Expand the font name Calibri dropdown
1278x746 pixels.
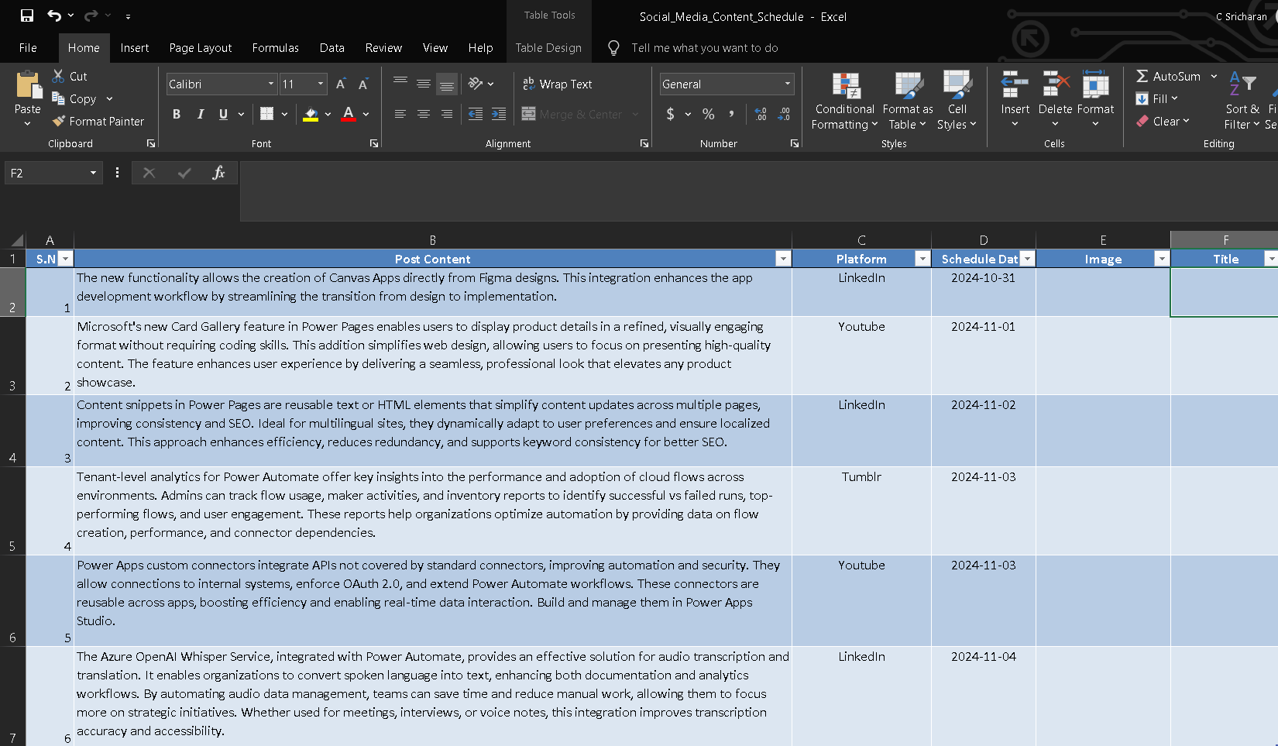pyautogui.click(x=271, y=84)
